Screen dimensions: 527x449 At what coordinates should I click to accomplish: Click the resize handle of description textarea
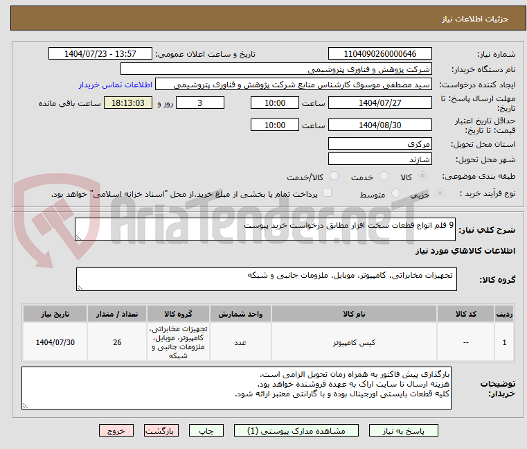tap(78, 238)
